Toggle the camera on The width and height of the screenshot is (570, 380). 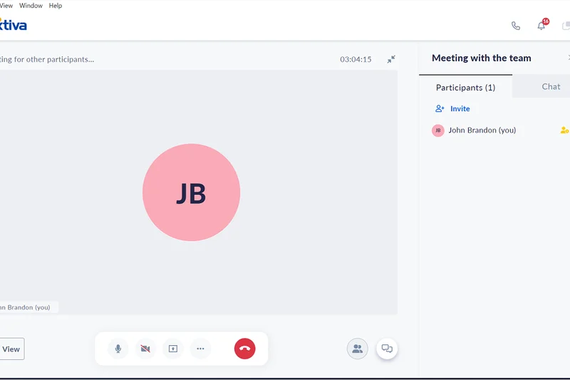[145, 349]
